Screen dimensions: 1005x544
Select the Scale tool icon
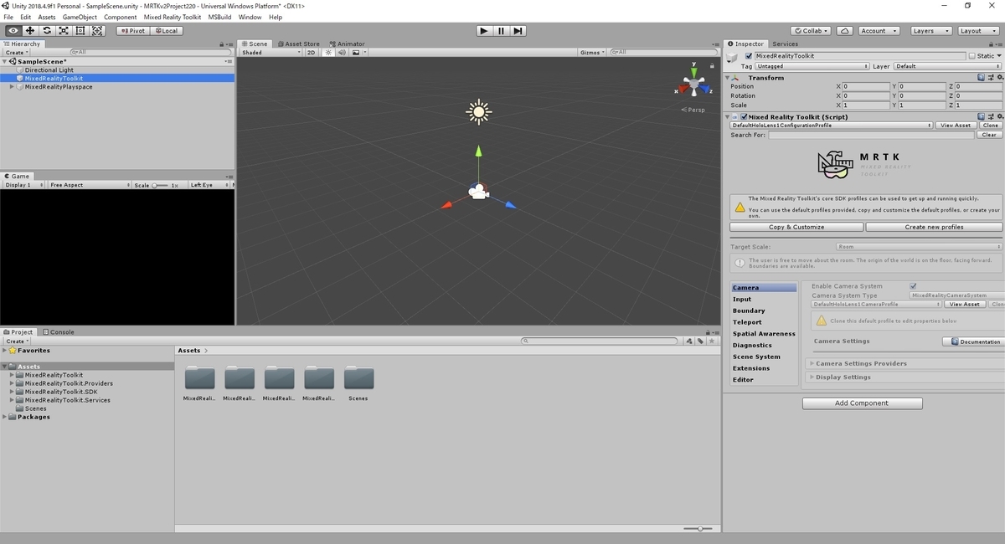click(x=64, y=31)
